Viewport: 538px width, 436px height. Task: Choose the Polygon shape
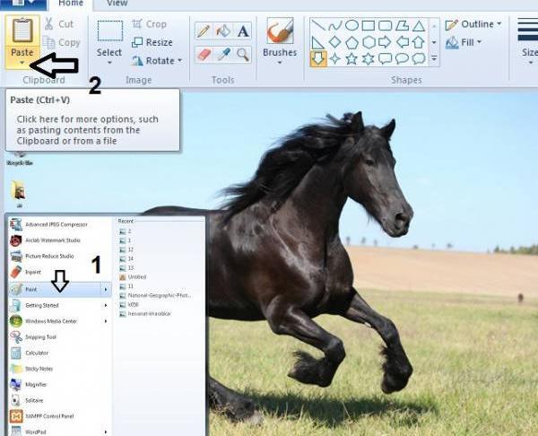point(402,25)
